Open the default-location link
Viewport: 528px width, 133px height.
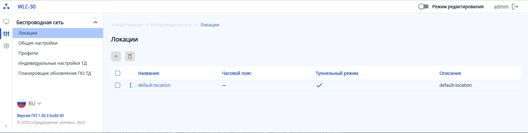pos(154,85)
